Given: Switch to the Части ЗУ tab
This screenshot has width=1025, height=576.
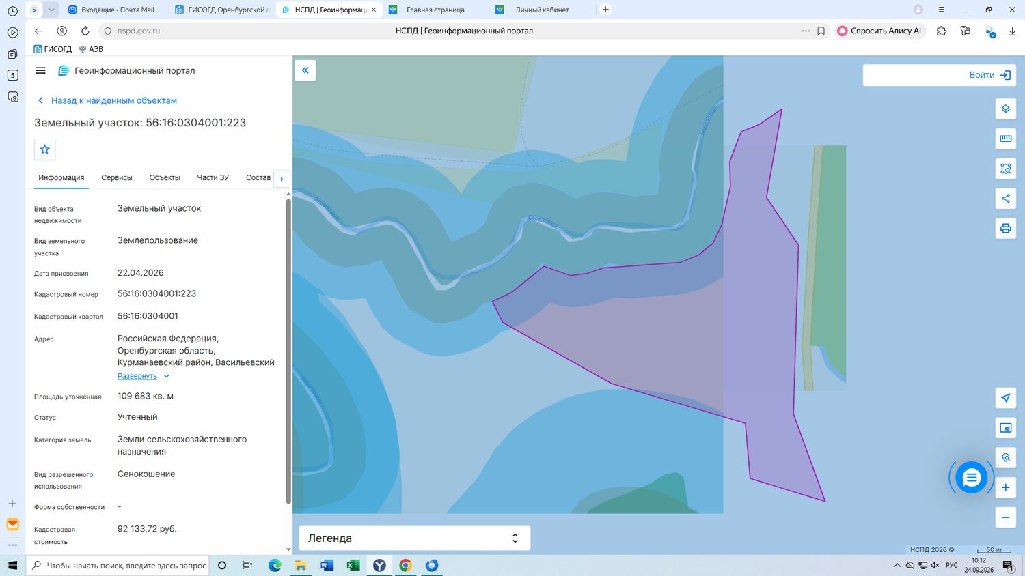Looking at the screenshot, I should [213, 177].
